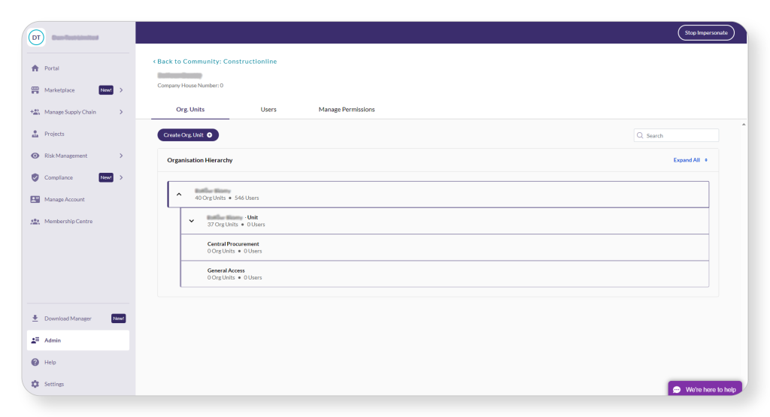770x417 pixels.
Task: Open the We're here to help chat
Action: point(705,388)
